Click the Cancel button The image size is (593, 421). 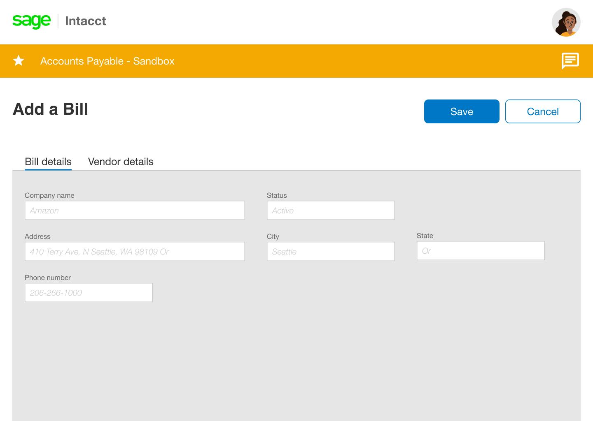[x=543, y=111]
